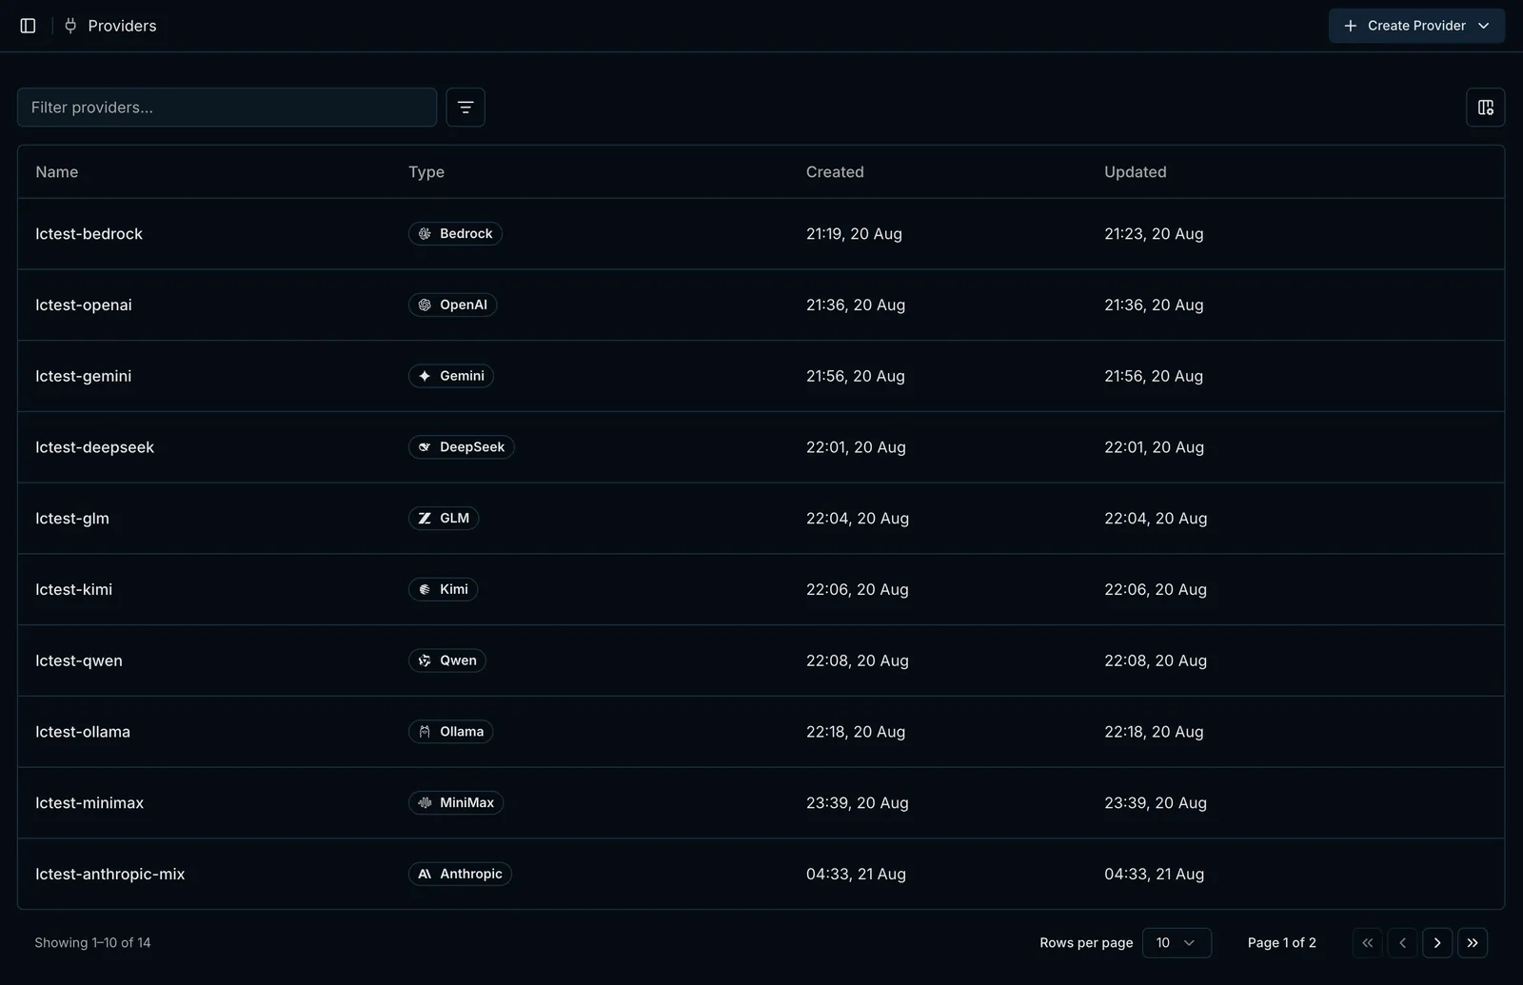
Task: Click the Bedrock type badge
Action: click(455, 234)
